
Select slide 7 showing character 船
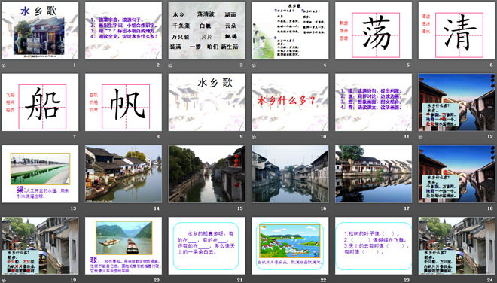(x=40, y=102)
